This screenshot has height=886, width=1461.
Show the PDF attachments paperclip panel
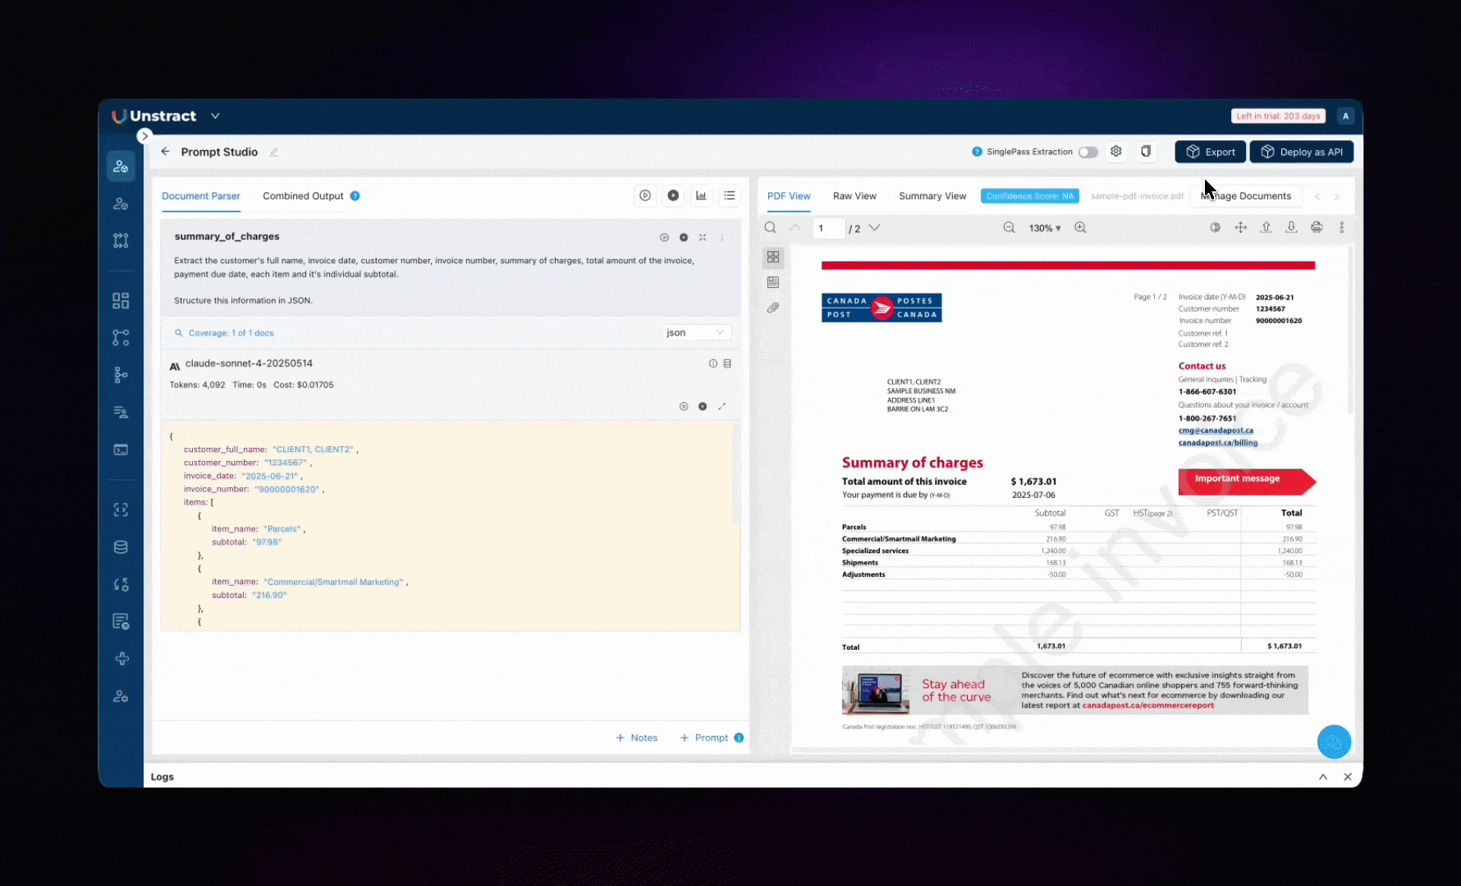773,308
